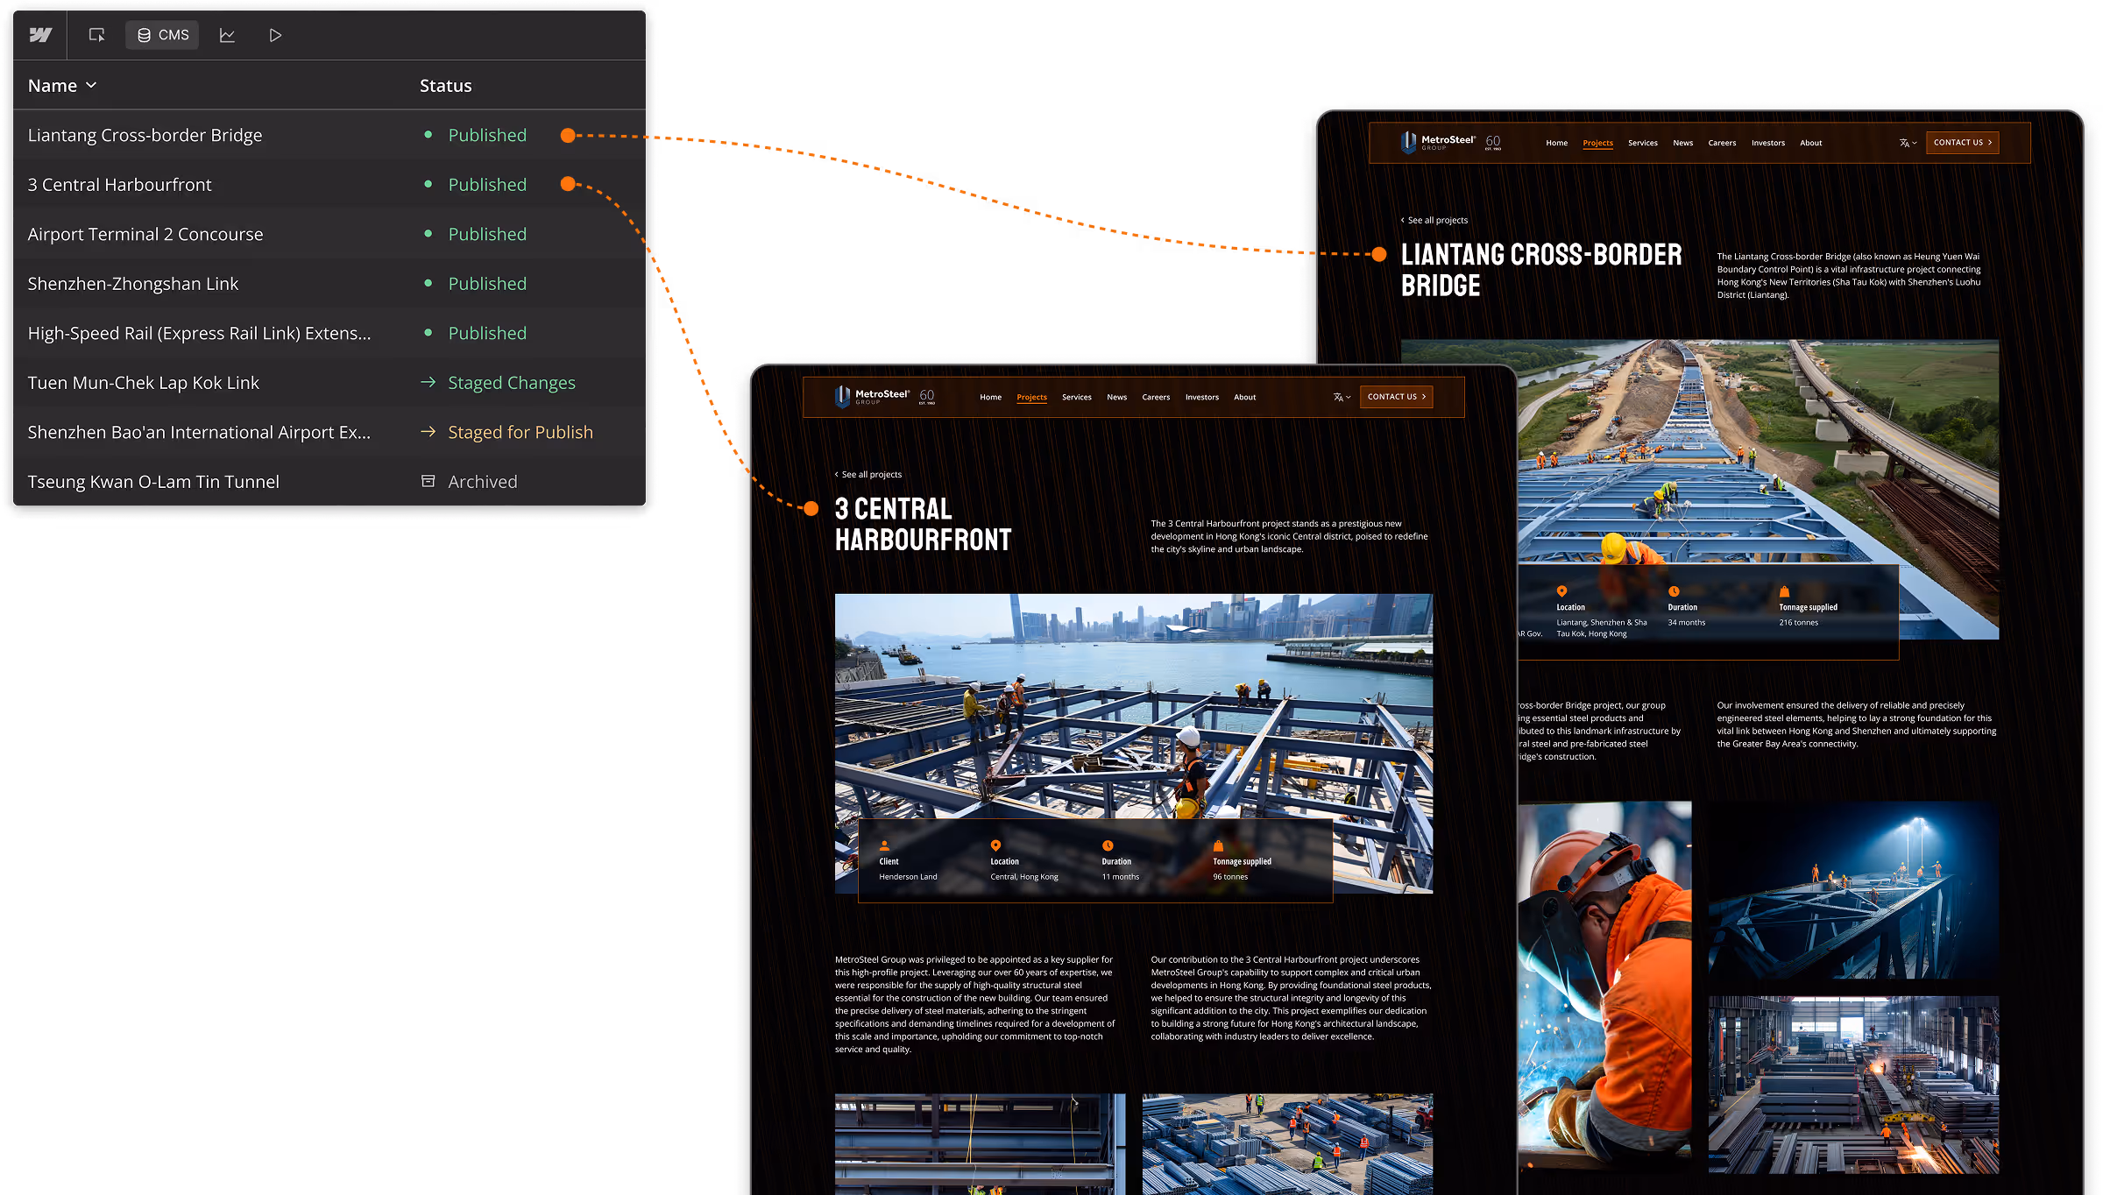Open the Tuen Mun-Chek Lap Kok Link item
The image size is (2103, 1195).
144,383
